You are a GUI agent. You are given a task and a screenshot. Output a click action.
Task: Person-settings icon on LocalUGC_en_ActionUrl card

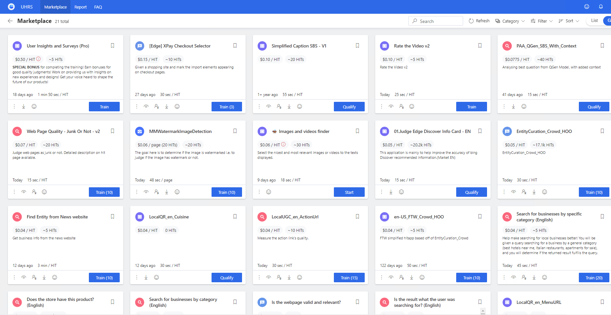(279, 277)
